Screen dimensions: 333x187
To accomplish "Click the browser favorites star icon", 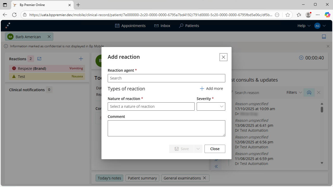I will tap(288, 15).
